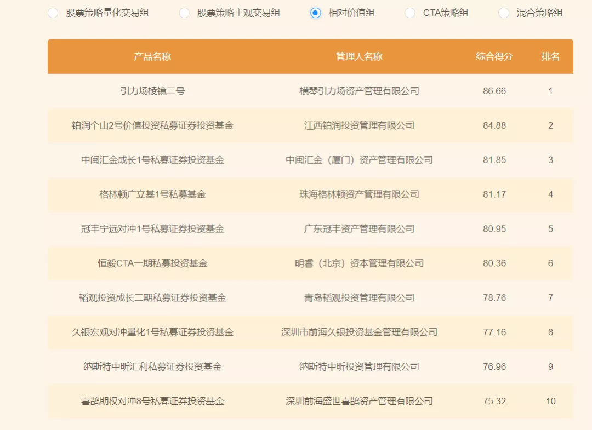Image resolution: width=592 pixels, height=430 pixels.
Task: Select the 股票策略主观交易组 radio button
Action: click(184, 13)
